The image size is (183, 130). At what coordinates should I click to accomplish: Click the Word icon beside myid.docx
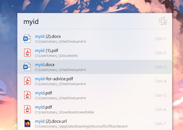27,67
